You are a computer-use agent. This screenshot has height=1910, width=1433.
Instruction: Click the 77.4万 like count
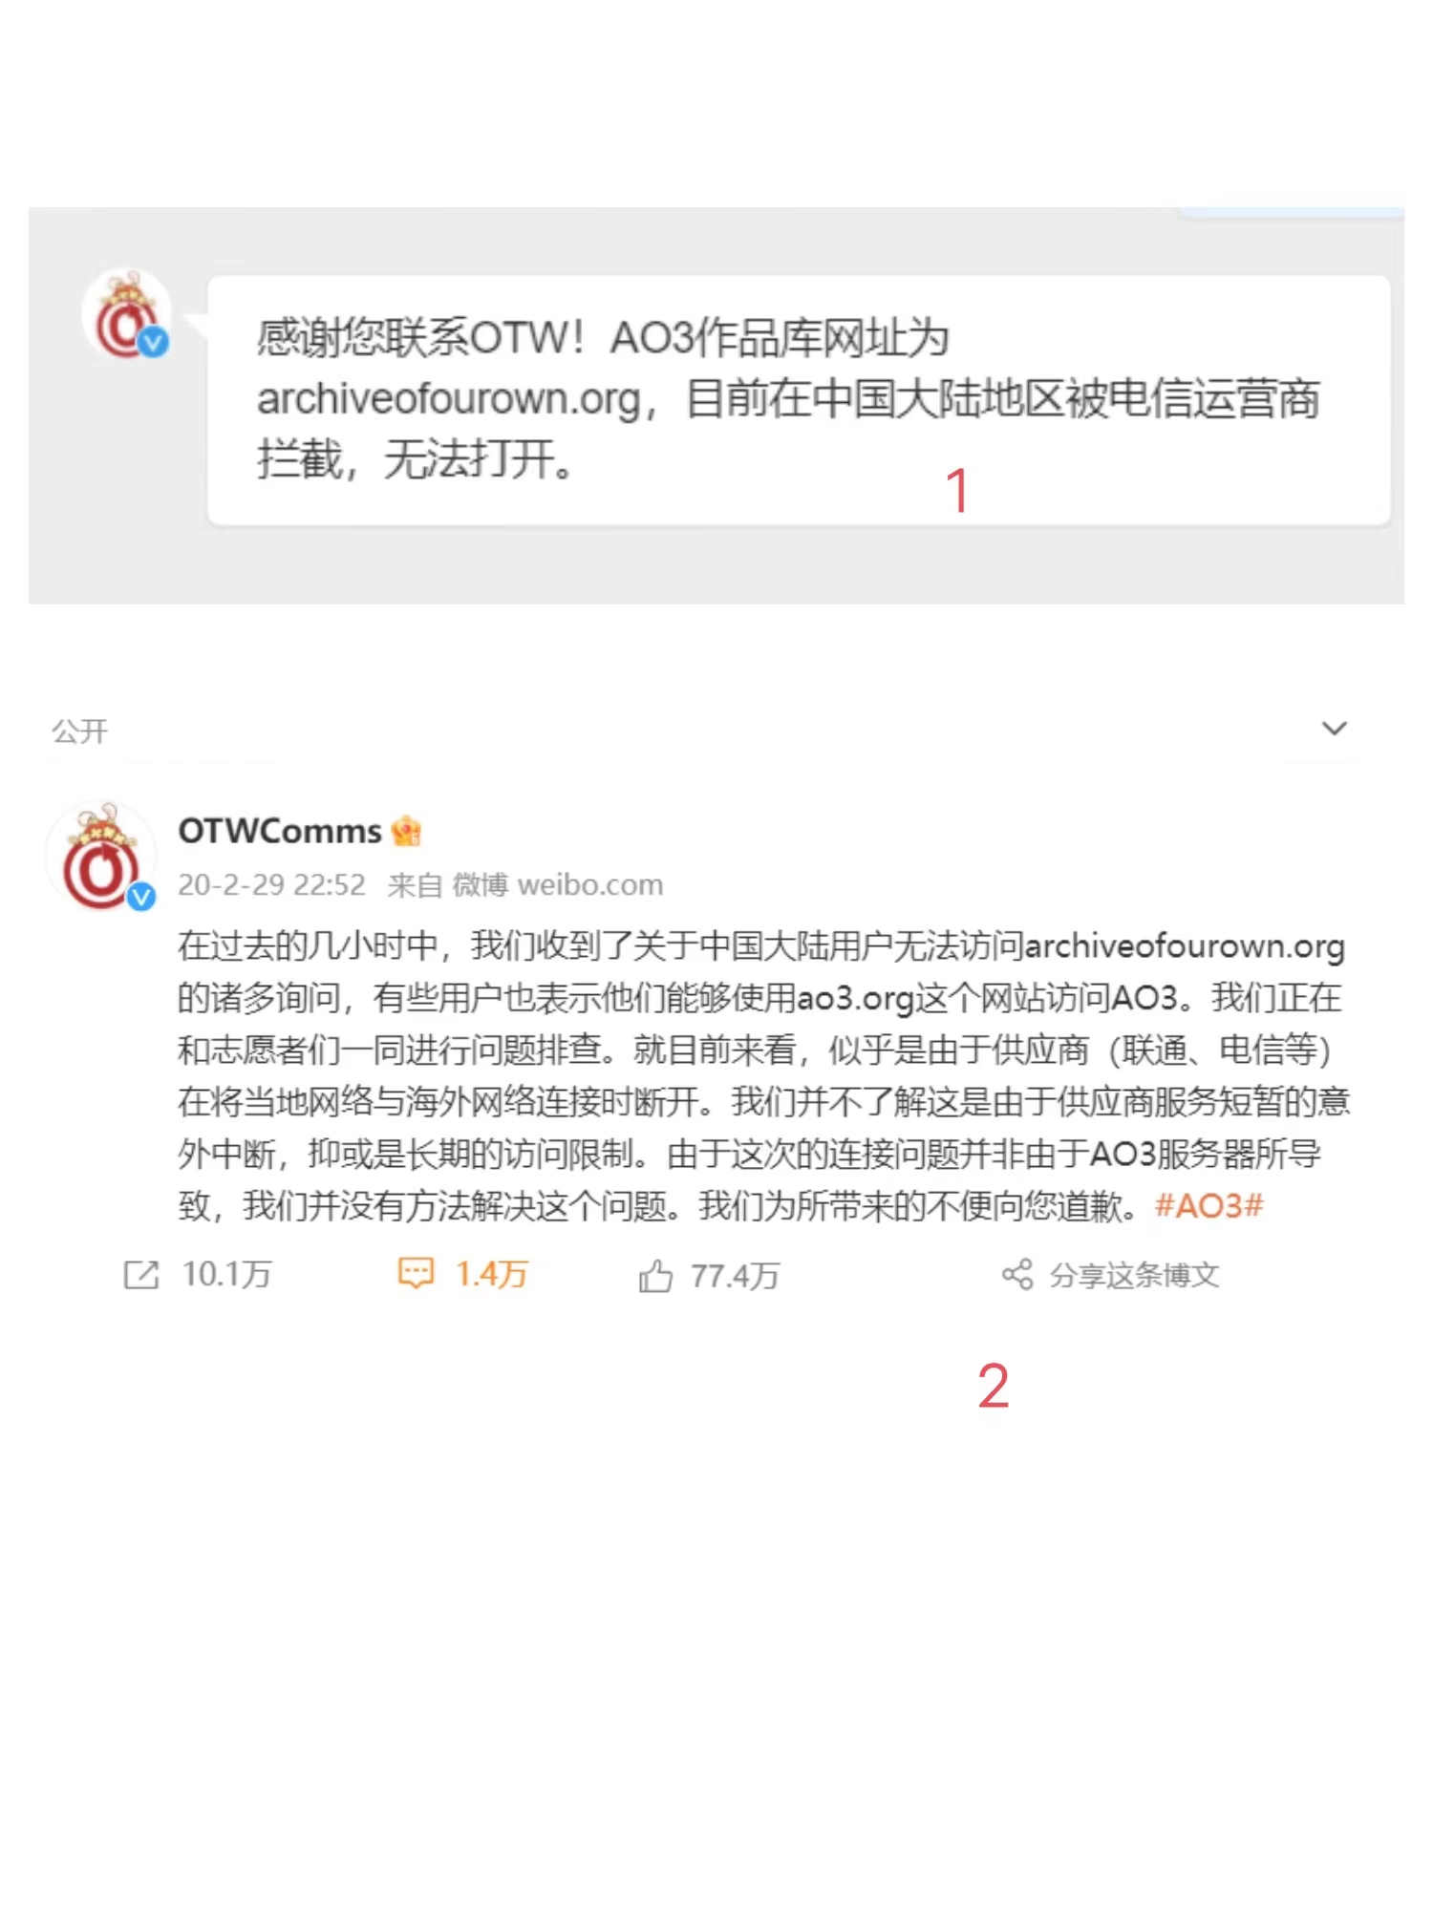[735, 1276]
